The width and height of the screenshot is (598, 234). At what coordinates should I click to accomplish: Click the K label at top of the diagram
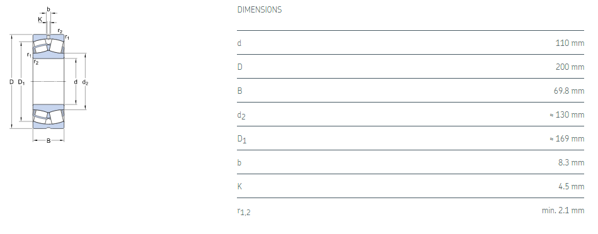40,19
